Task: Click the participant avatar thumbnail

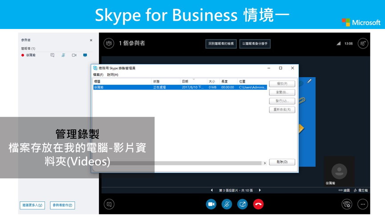Action: (339, 171)
